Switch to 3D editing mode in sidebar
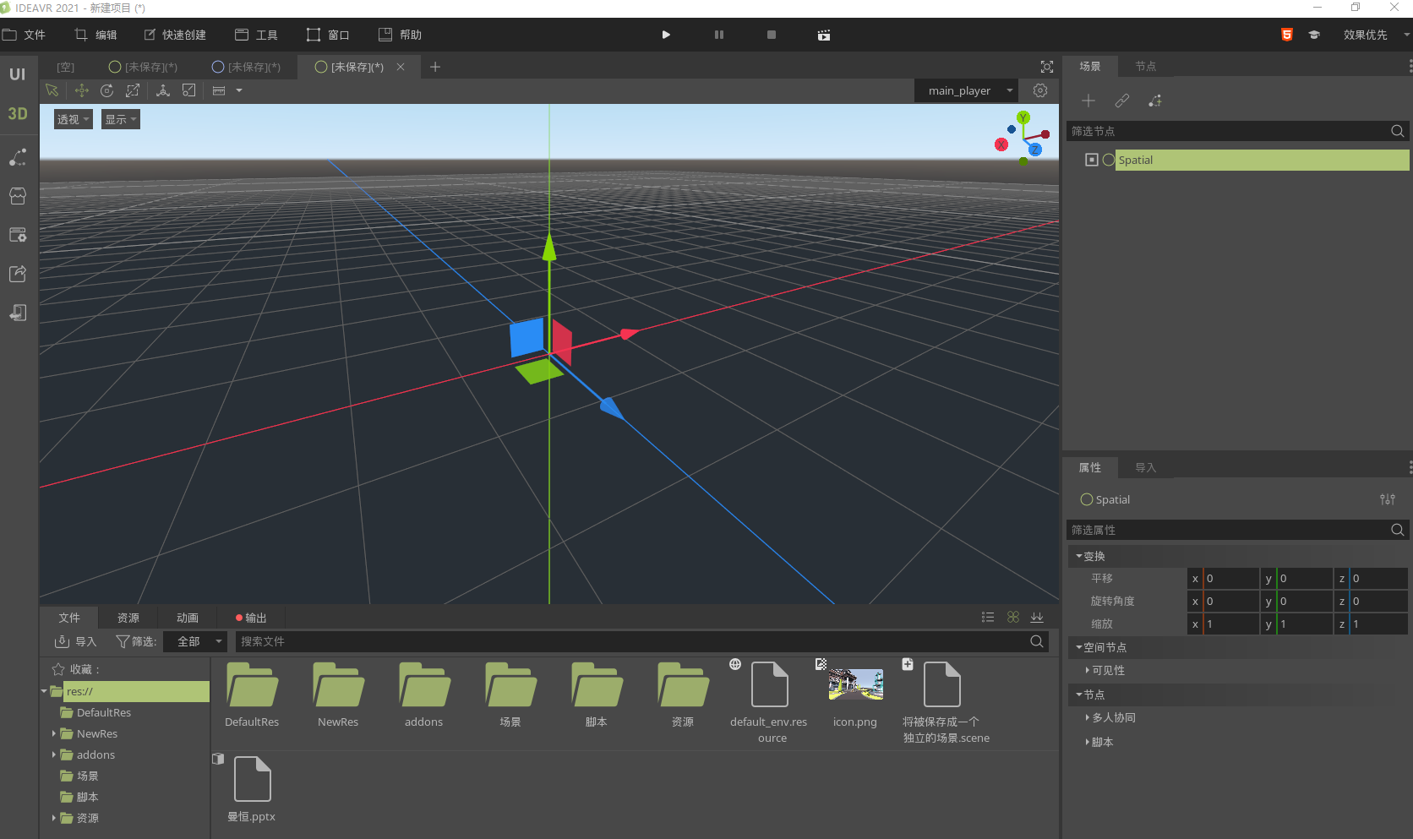This screenshot has height=839, width=1413. click(18, 113)
